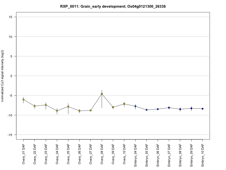Select the Ovary_07 DAF x-axis label
Screen dimensions: 226x170
(x=90, y=154)
